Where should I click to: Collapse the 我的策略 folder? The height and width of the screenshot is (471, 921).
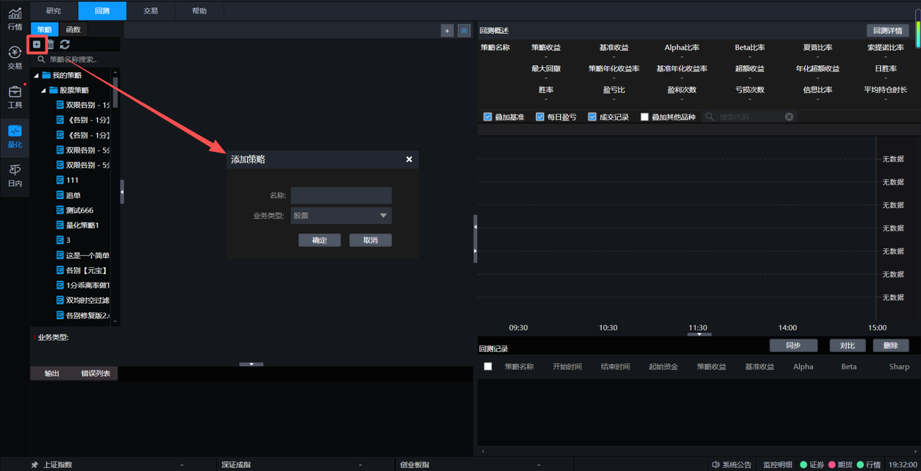point(37,75)
